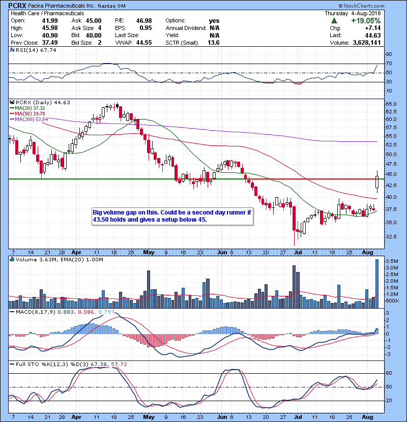
Task: Click the Volume panel bar icon
Action: (12, 259)
